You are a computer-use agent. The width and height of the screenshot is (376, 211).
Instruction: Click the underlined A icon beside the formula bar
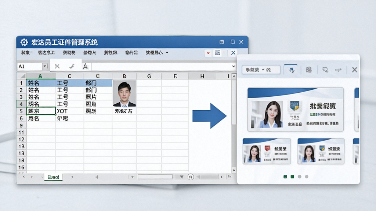[x=85, y=66]
